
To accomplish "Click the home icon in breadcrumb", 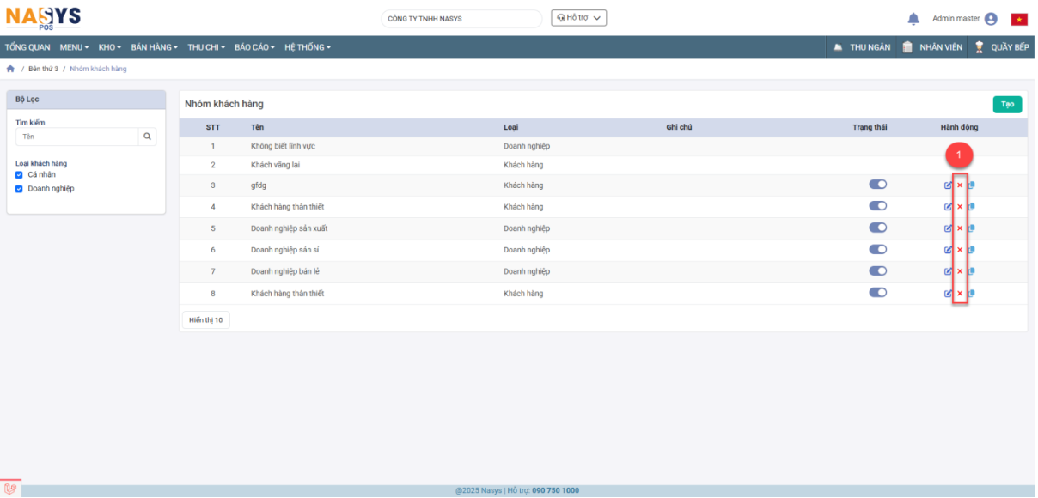I will point(10,69).
